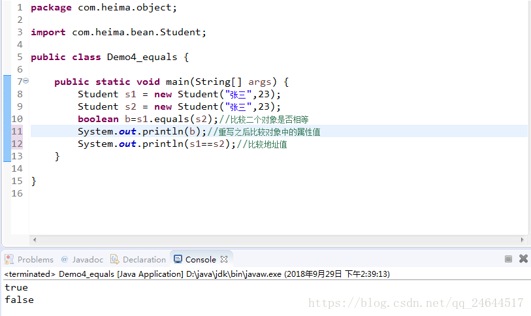Click line number 11 in the gutter
The image size is (531, 316).
(x=17, y=131)
